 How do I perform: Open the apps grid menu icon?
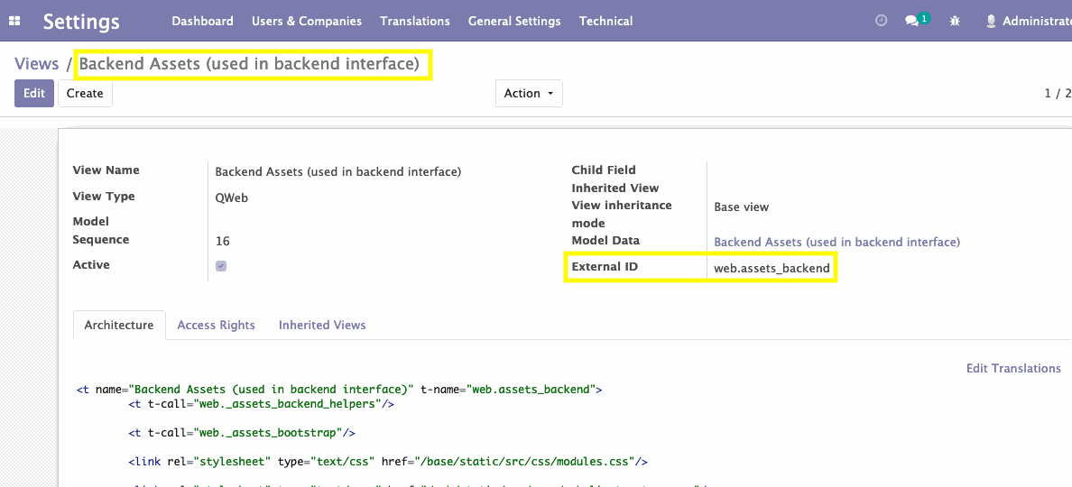(x=14, y=21)
